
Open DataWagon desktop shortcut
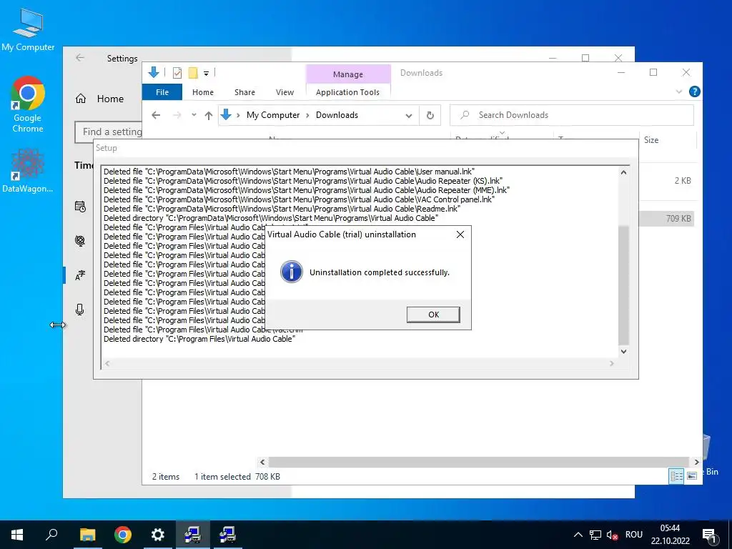point(28,171)
